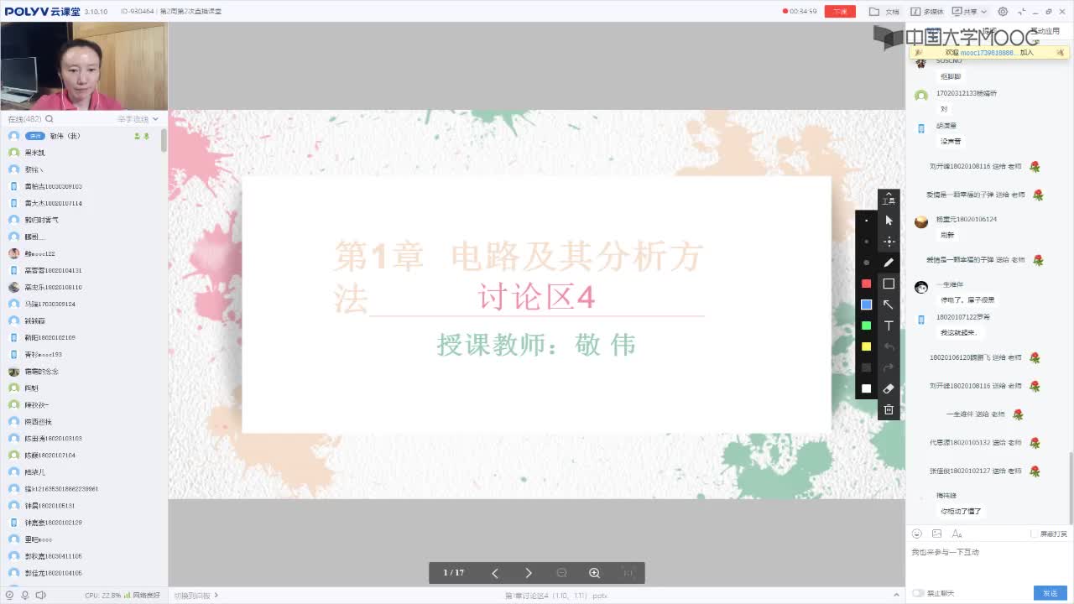This screenshot has height=604, width=1074.
Task: Select the text annotation tool
Action: point(889,325)
